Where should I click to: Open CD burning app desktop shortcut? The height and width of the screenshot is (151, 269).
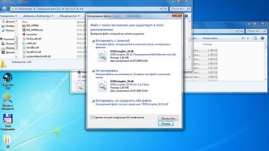(8, 81)
